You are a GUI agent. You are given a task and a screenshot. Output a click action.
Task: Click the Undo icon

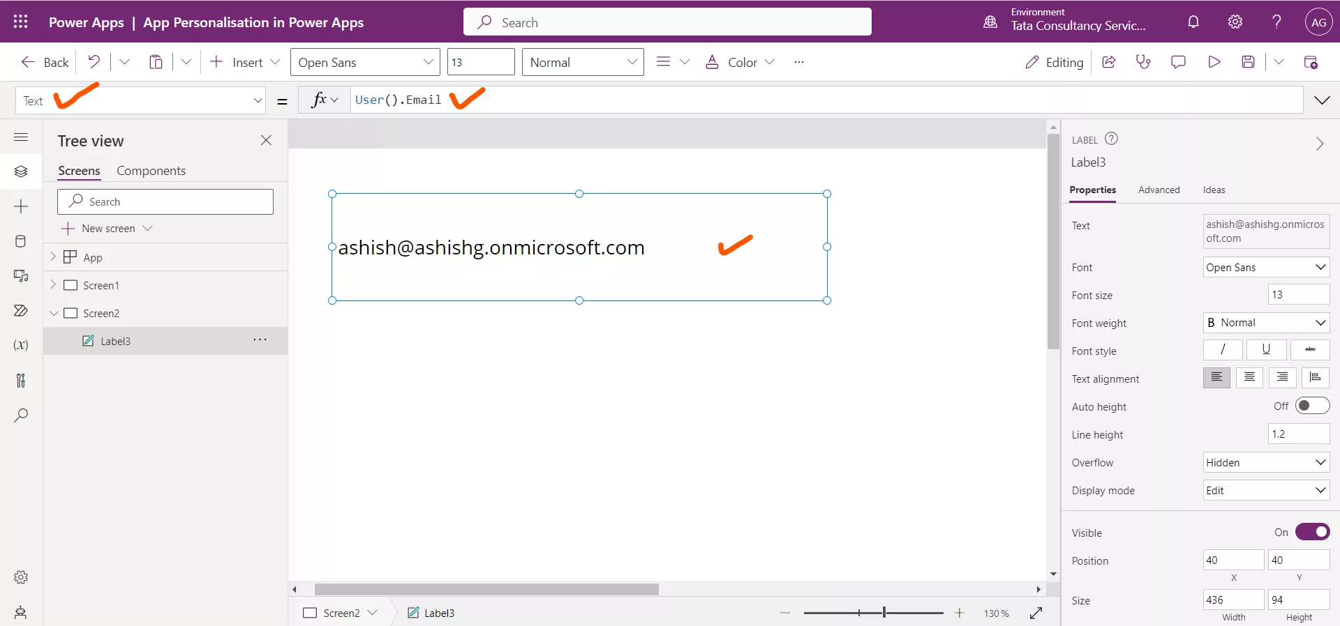coord(94,62)
